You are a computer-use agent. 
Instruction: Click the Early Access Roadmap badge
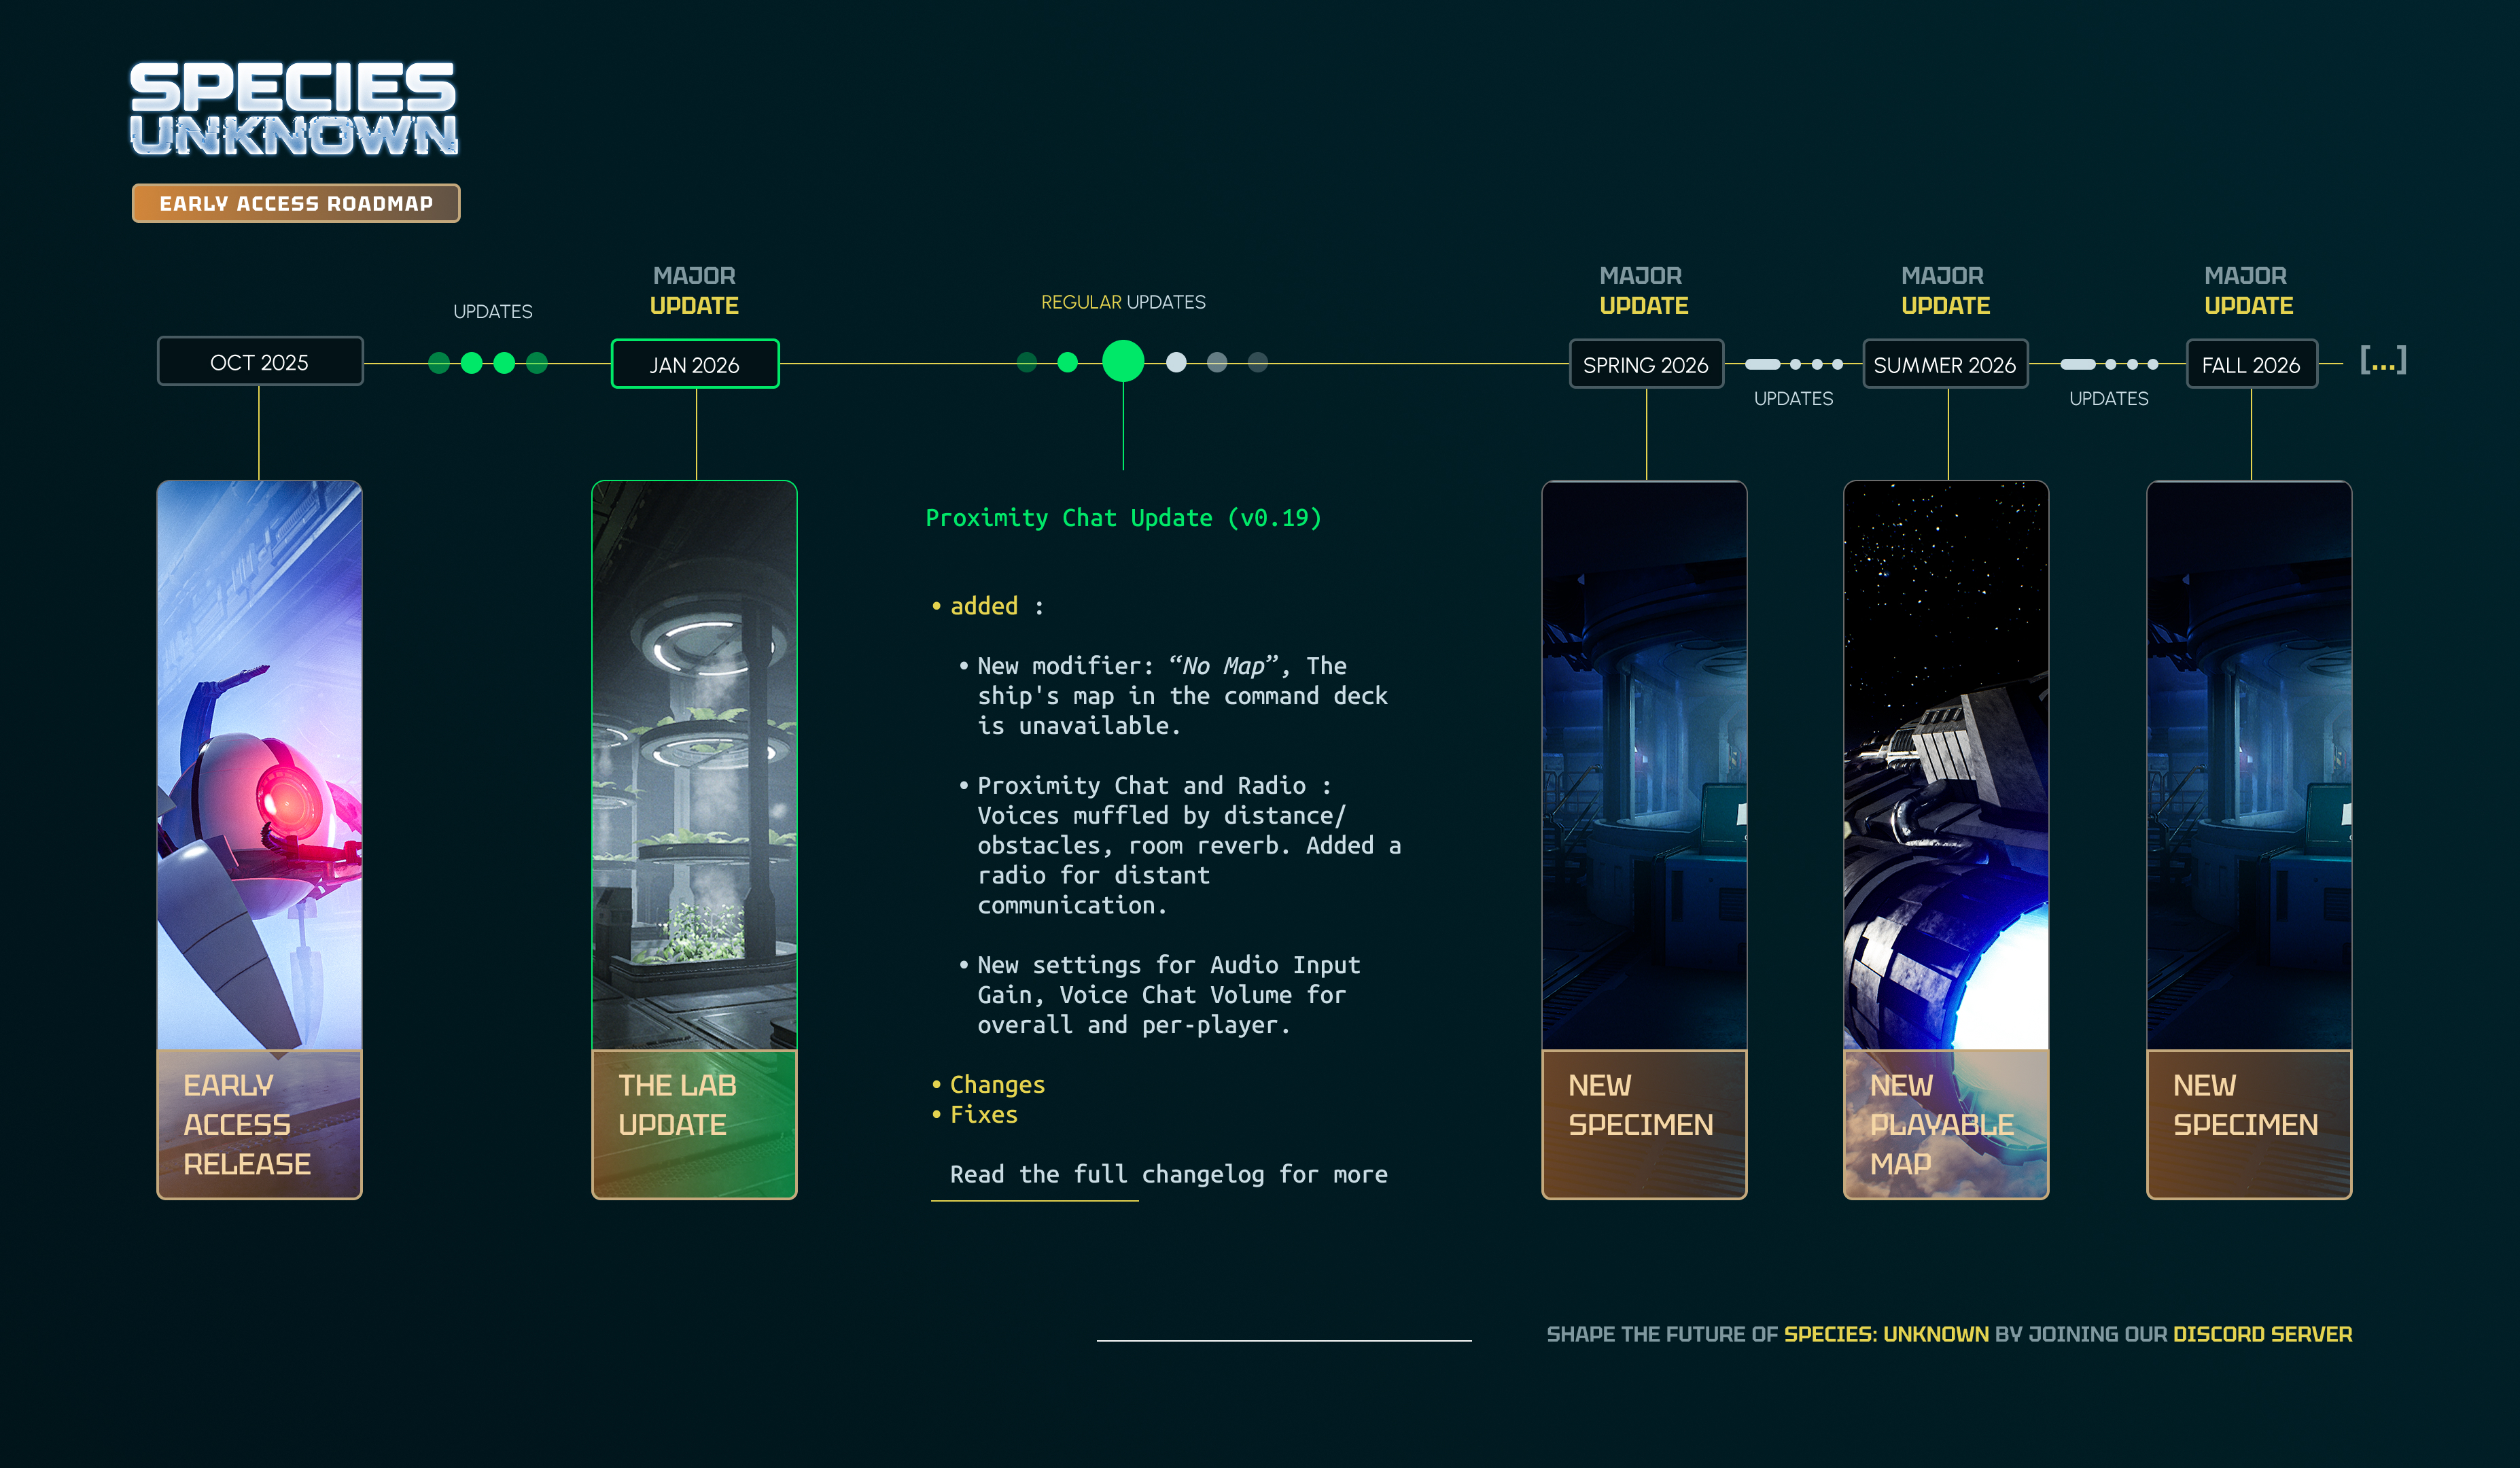pyautogui.click(x=296, y=203)
